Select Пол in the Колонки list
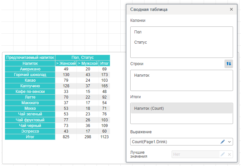Image resolution: width=241 pixels, height=166 pixels. [138, 32]
